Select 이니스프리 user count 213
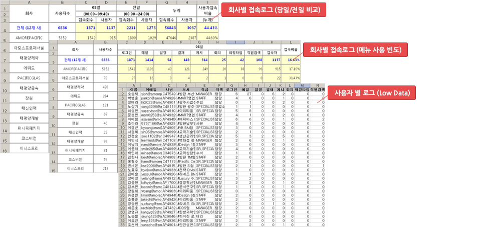 (x=106, y=168)
